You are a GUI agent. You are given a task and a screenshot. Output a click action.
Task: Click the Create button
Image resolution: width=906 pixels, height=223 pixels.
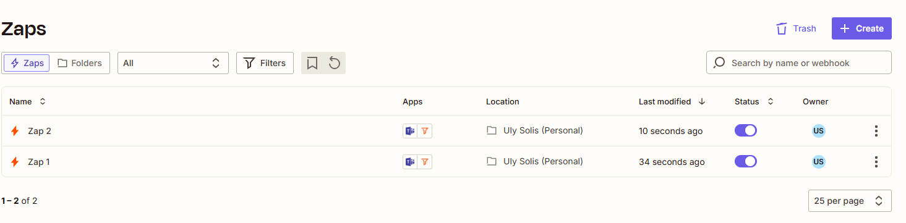(861, 28)
